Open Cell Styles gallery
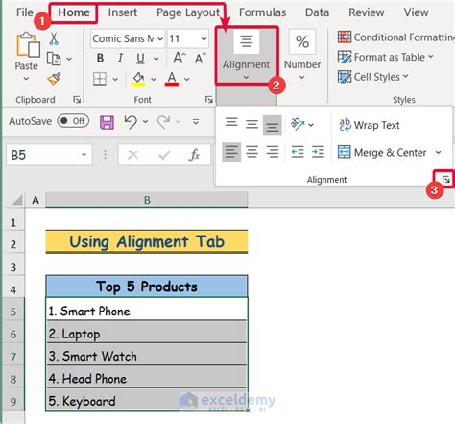The height and width of the screenshot is (424, 455). tap(373, 77)
